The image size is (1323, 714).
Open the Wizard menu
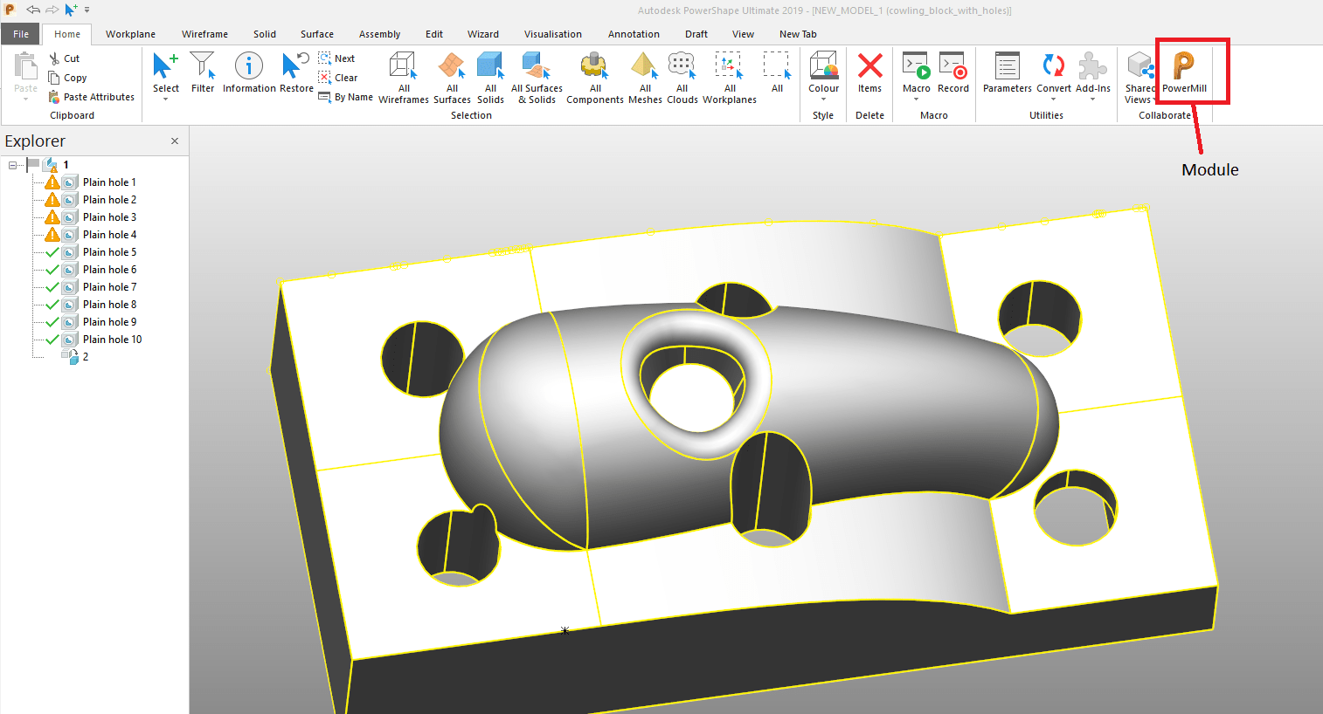tap(482, 34)
